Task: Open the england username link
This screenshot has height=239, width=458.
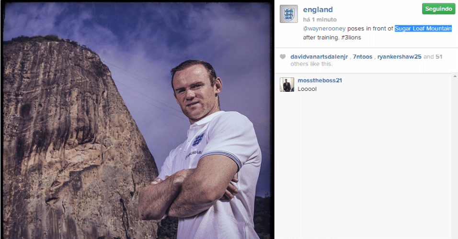Action: tap(318, 10)
